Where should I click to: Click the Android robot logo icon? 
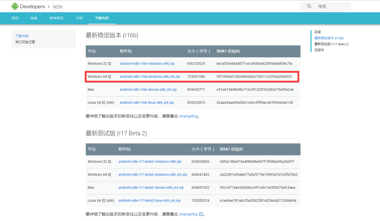(15, 6)
